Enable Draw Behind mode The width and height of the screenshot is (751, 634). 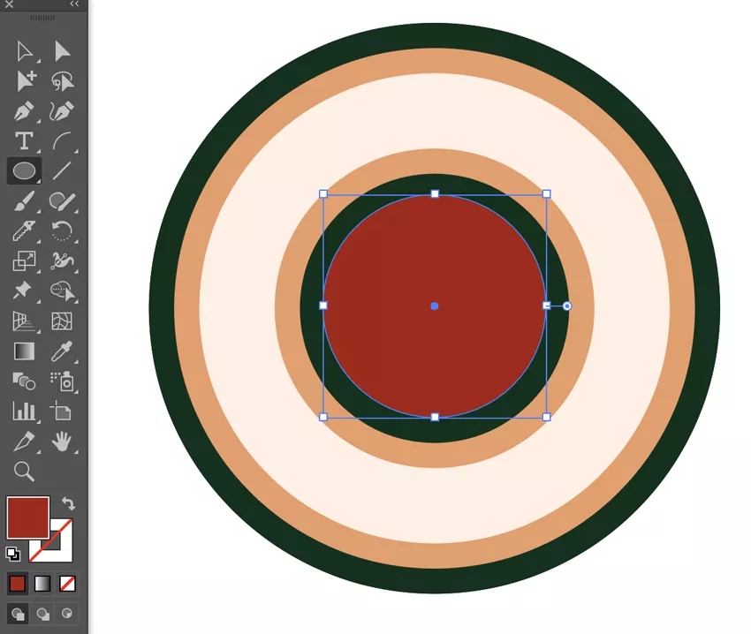[42, 614]
